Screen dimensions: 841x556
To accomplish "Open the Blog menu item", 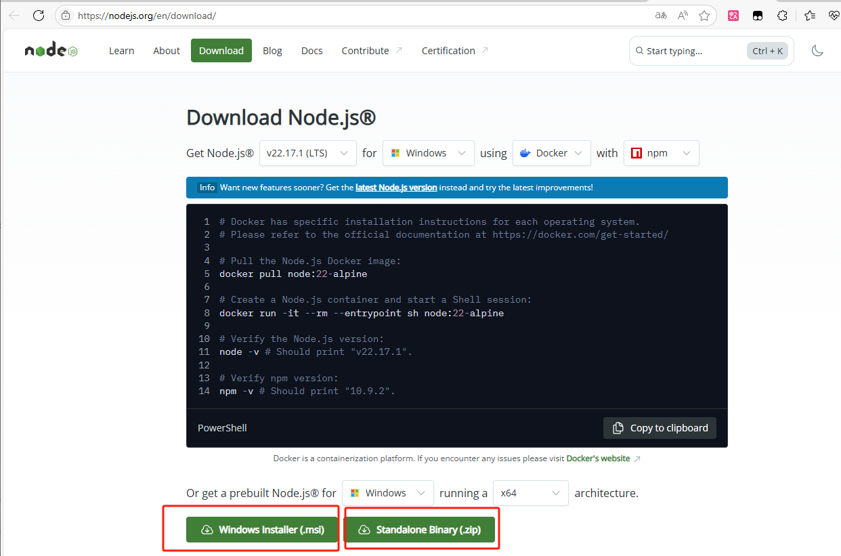I will [272, 51].
